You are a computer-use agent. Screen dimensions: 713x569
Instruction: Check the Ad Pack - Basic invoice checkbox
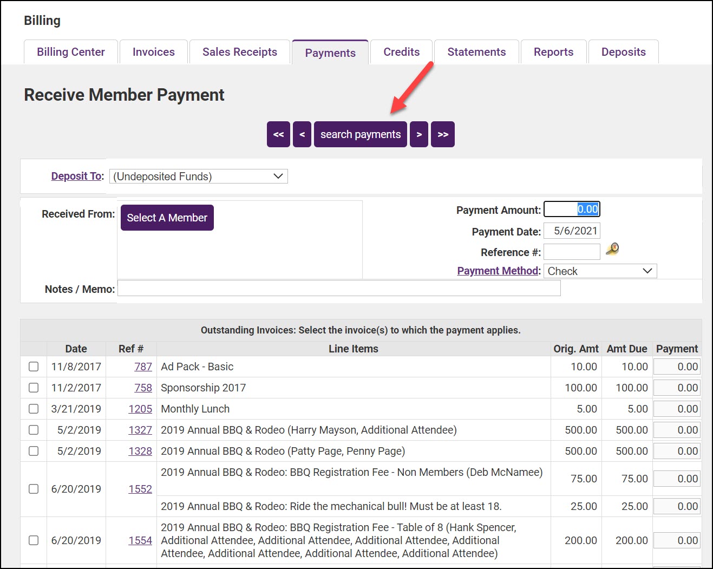pyautogui.click(x=34, y=367)
